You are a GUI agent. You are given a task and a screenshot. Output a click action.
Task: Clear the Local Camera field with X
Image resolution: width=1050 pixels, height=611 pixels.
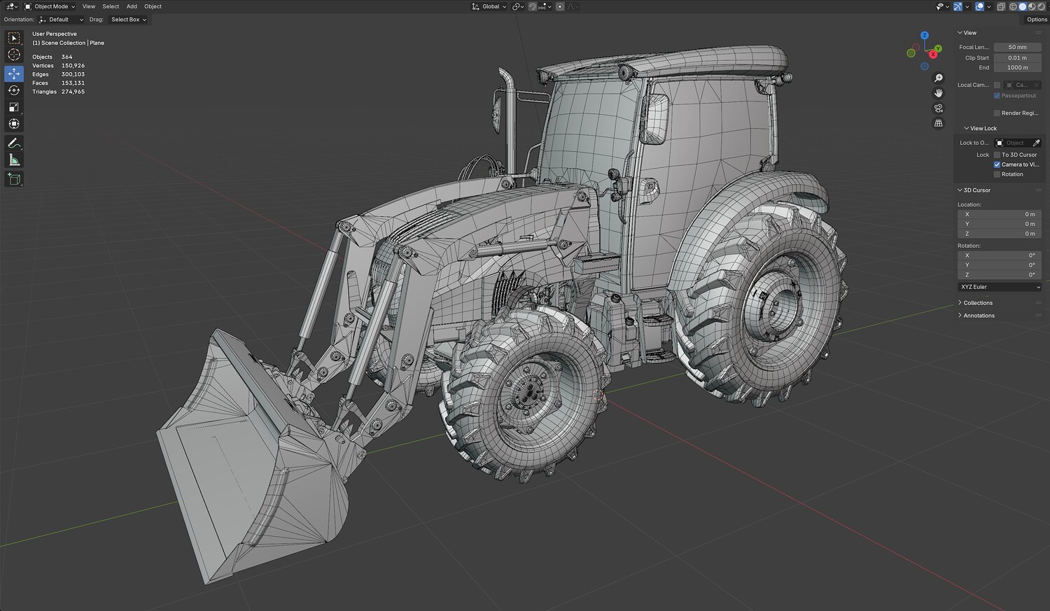tap(1037, 85)
